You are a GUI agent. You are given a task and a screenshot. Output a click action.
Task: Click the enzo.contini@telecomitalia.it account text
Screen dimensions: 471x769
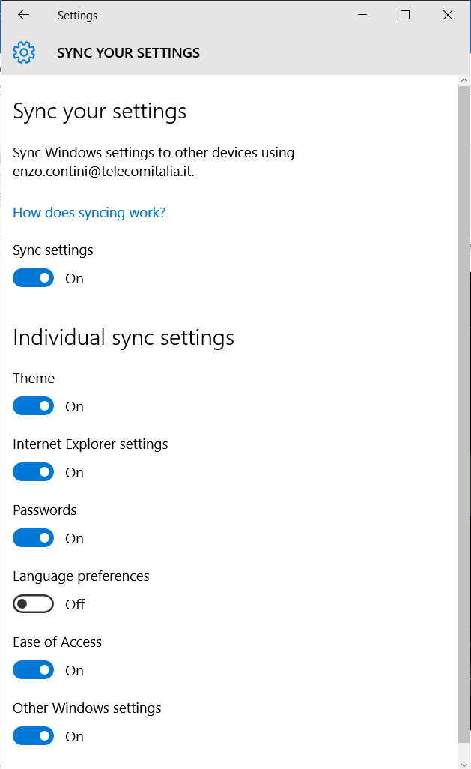pos(103,172)
